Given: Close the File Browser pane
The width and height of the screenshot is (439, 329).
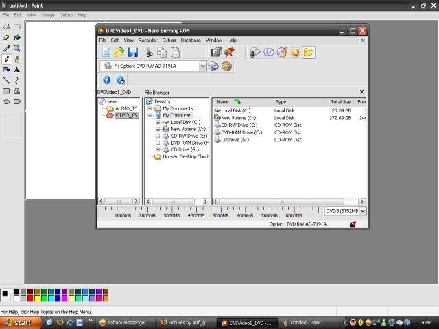Looking at the screenshot, I should 361,92.
